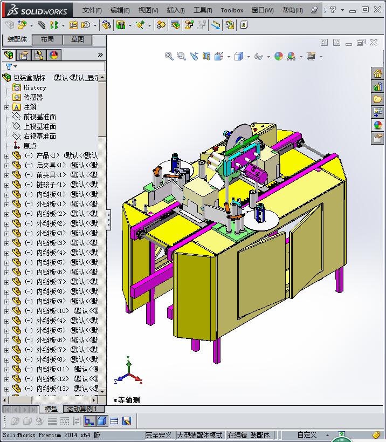Click the New Motion Study gear icon

161,25
